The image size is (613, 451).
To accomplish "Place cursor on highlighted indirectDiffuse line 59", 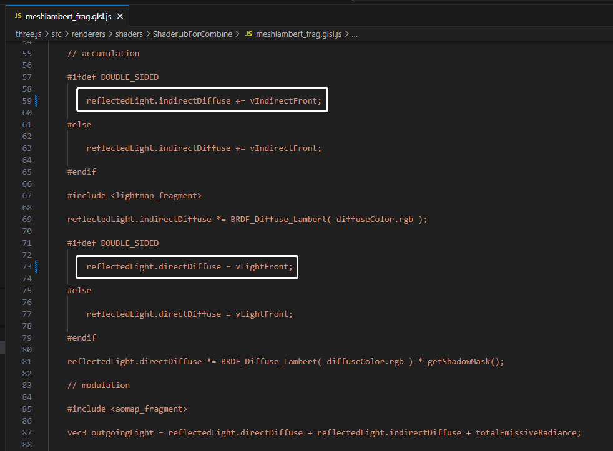I will point(204,101).
